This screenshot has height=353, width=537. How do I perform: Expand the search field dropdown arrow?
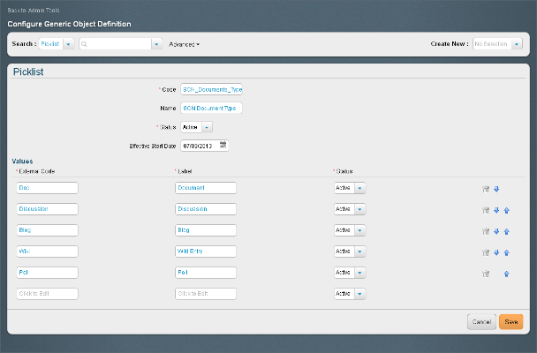point(156,44)
